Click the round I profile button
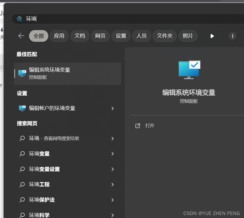Viewport: 244px width, 218px height. (232, 36)
